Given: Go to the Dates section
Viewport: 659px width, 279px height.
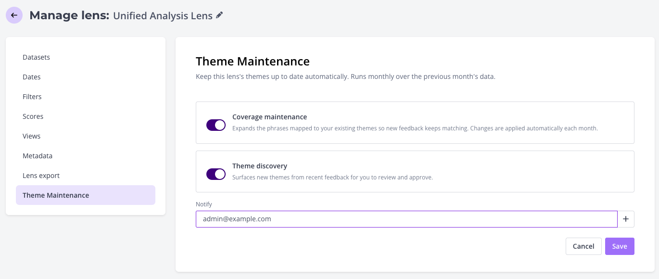Looking at the screenshot, I should (86, 77).
